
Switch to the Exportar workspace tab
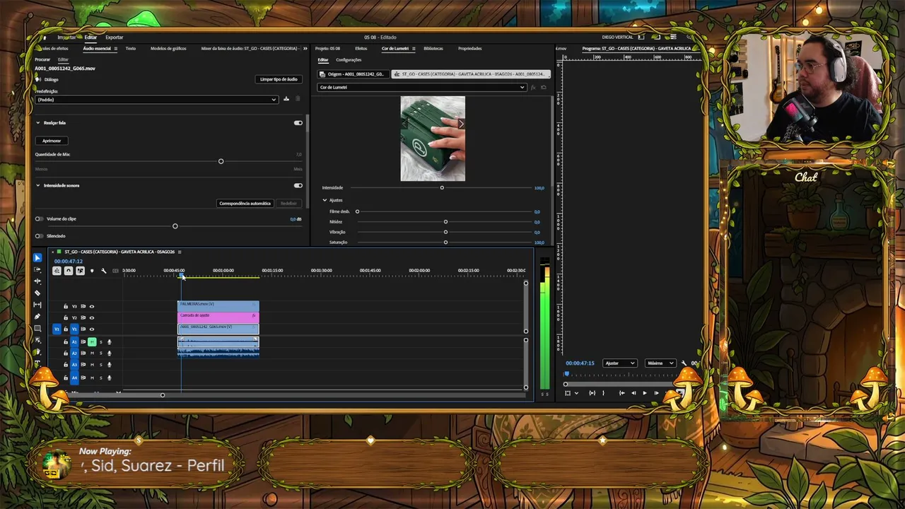coord(115,37)
